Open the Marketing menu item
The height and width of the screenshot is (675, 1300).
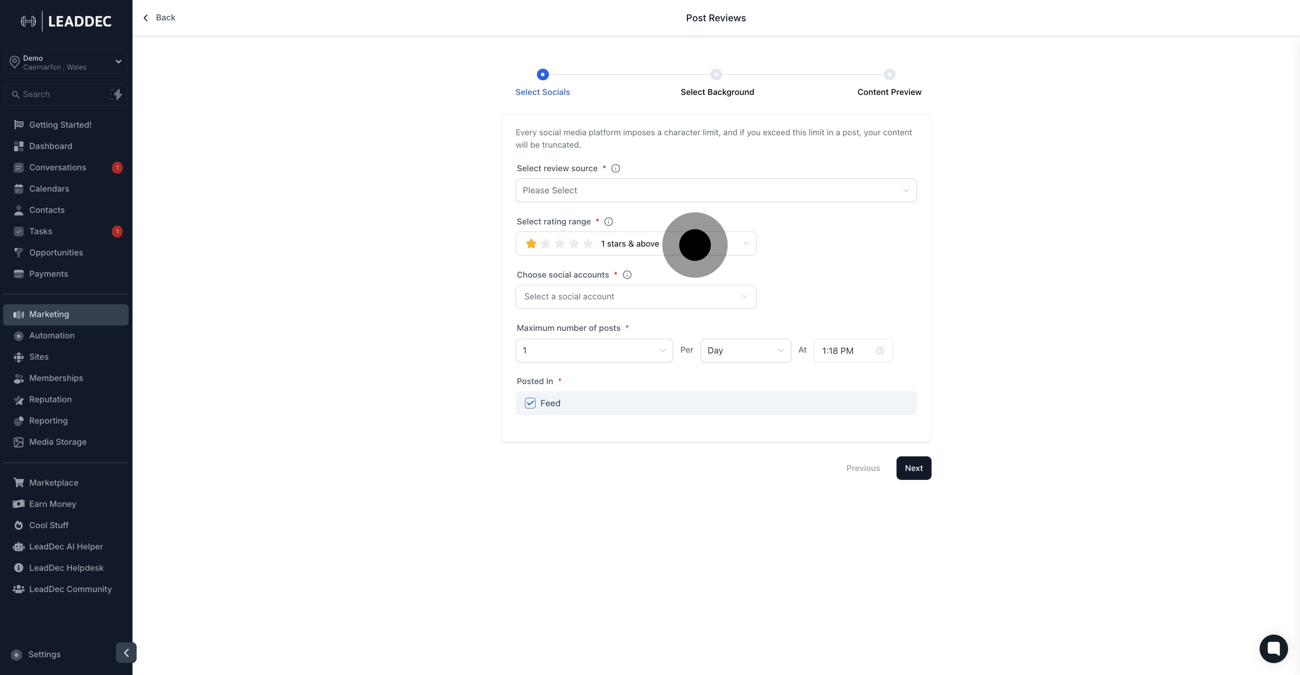(x=66, y=315)
